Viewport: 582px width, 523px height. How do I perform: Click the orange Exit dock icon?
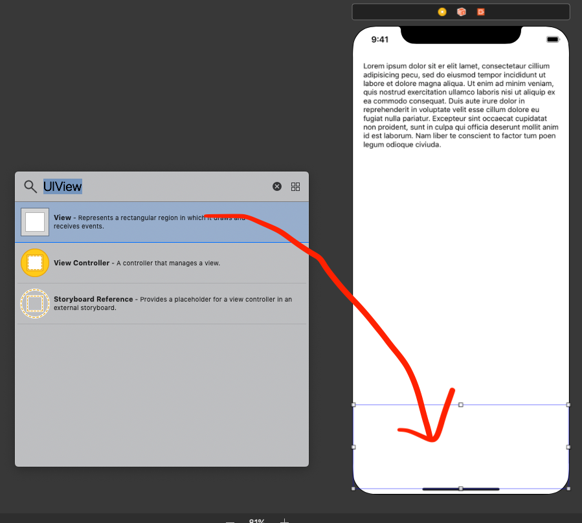tap(481, 12)
